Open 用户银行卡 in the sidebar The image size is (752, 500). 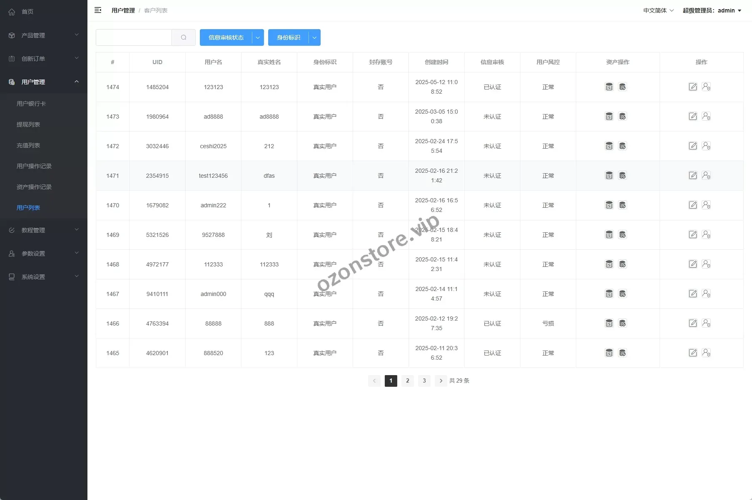point(31,104)
